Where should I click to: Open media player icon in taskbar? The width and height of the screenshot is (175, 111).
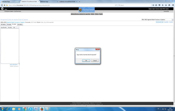pyautogui.click(x=19, y=109)
